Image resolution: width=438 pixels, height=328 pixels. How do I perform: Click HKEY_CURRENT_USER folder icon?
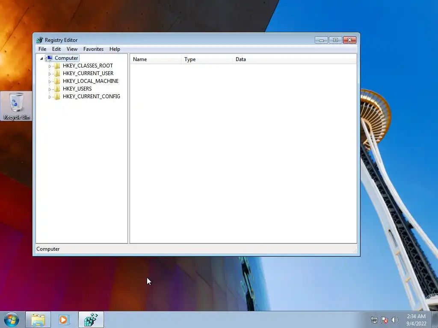click(x=57, y=73)
